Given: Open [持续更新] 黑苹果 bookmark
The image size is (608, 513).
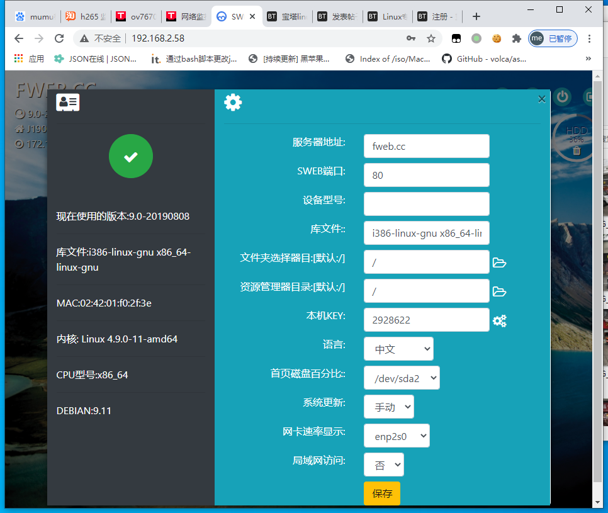Looking at the screenshot, I should (x=290, y=59).
